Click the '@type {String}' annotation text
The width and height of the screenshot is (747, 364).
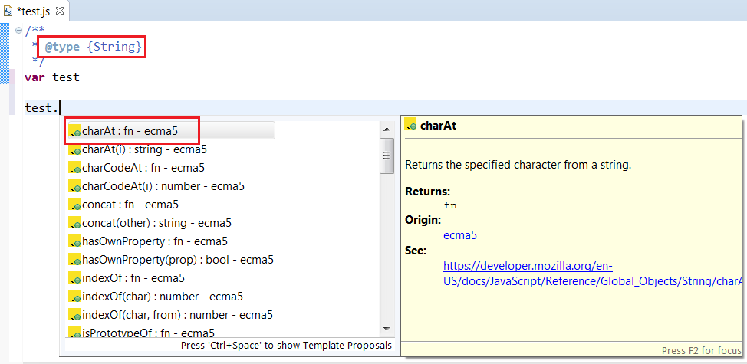[93, 47]
